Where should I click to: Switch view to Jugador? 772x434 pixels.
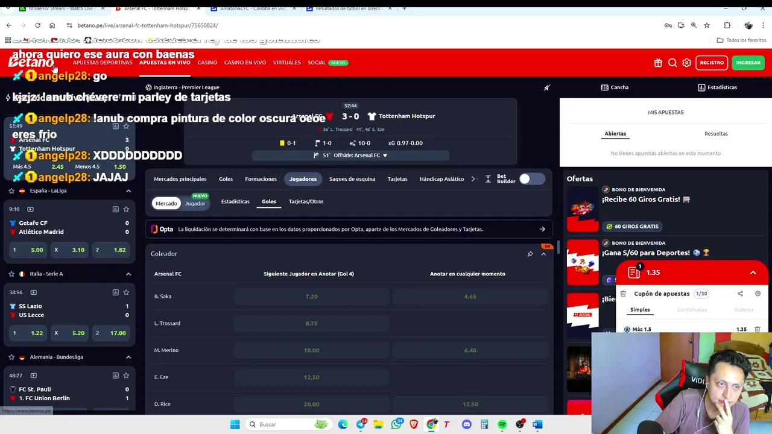click(x=195, y=204)
